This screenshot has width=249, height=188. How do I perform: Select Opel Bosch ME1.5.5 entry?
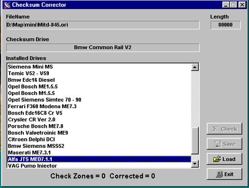(x=100, y=86)
